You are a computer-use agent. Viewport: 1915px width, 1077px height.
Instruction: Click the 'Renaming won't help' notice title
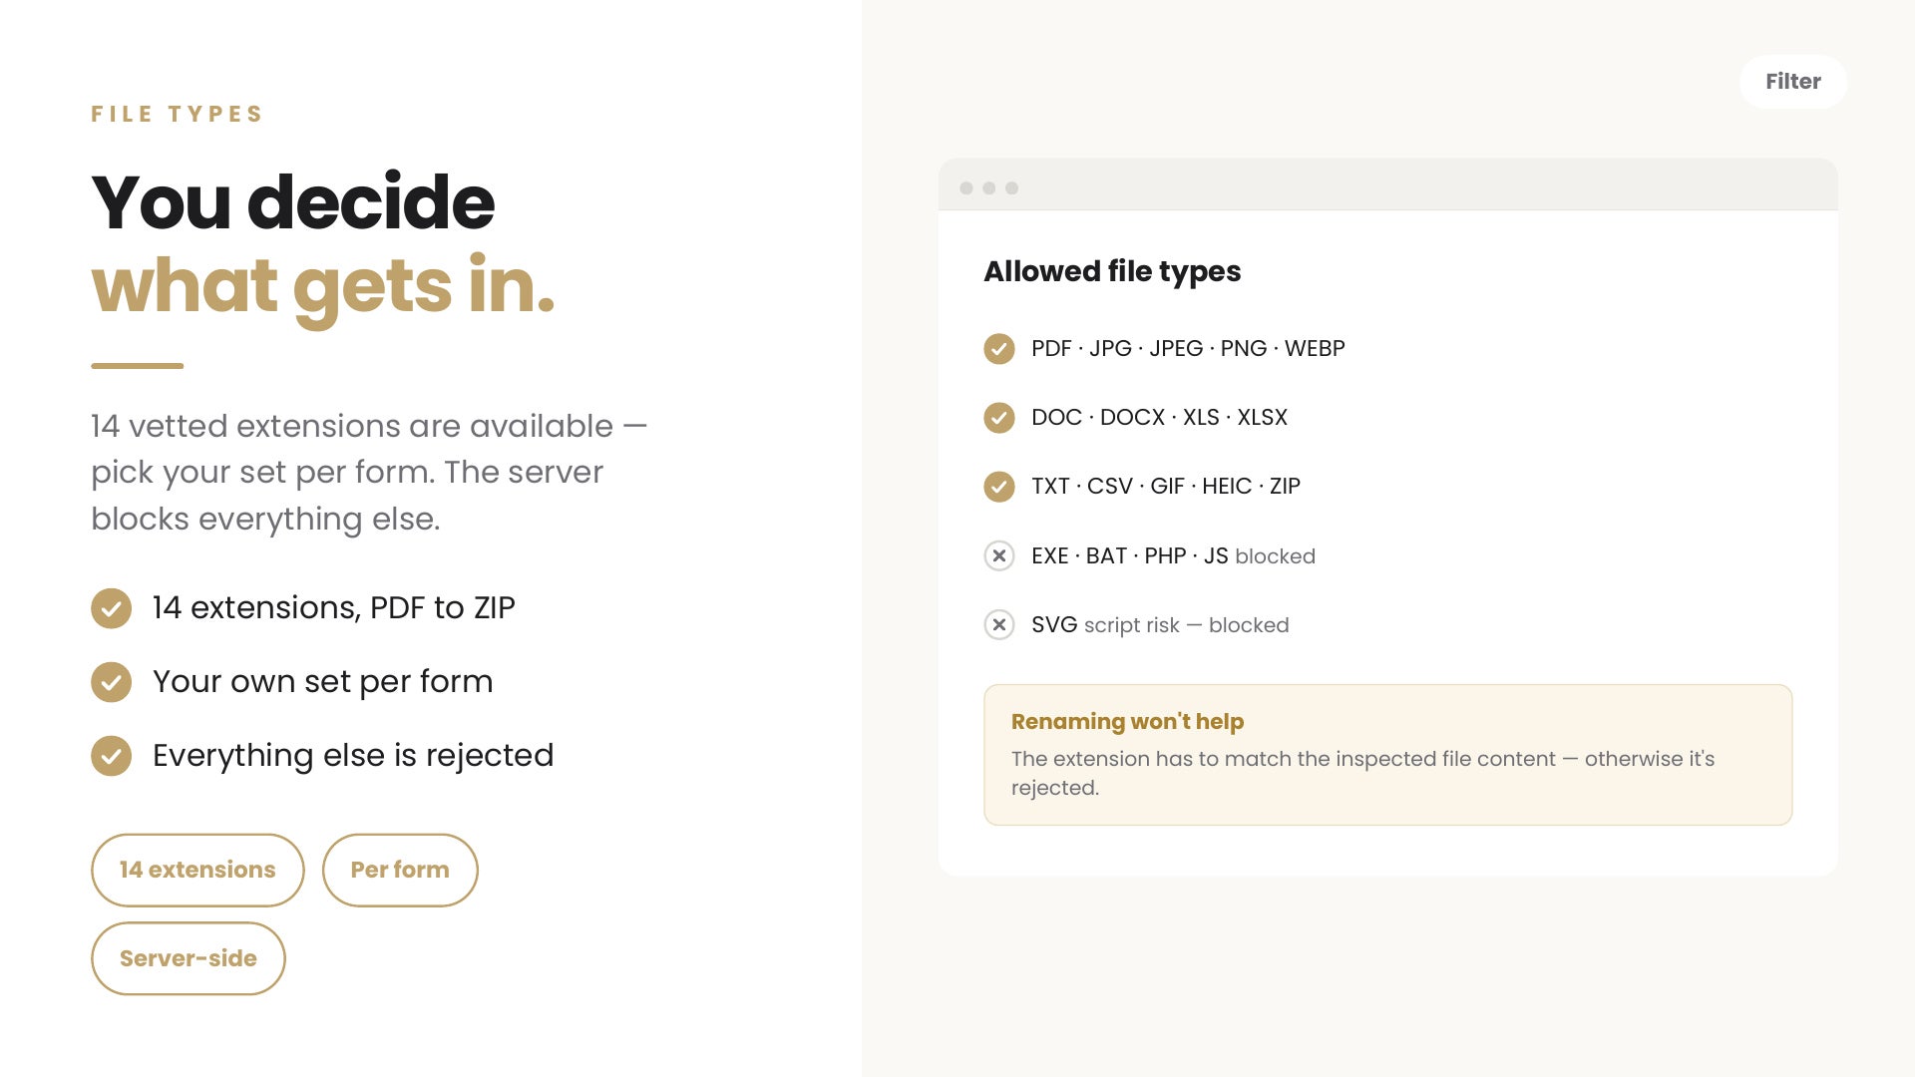point(1127,721)
